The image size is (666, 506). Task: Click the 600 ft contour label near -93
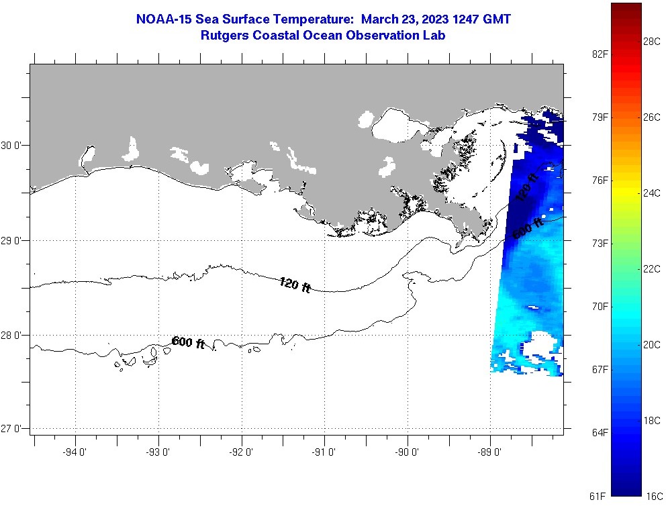(189, 342)
